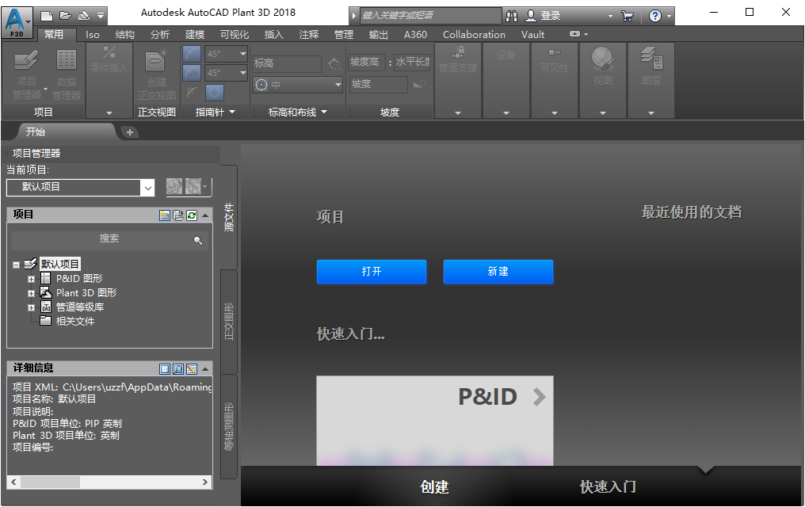Screen dimensions: 805x507
Task: Open the AutoCAD P3D application menu
Action: click(x=17, y=22)
